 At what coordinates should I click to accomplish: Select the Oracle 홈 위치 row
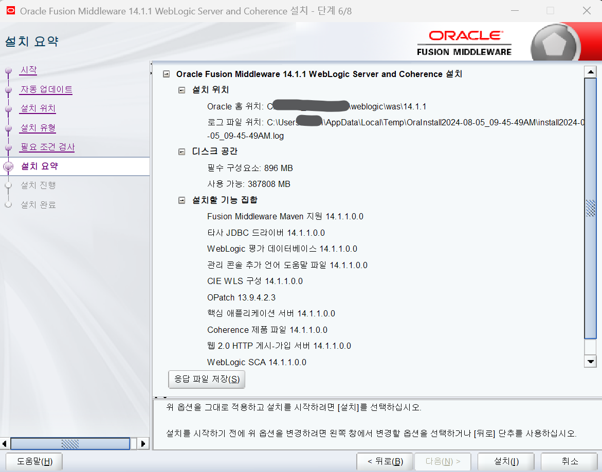coord(317,107)
